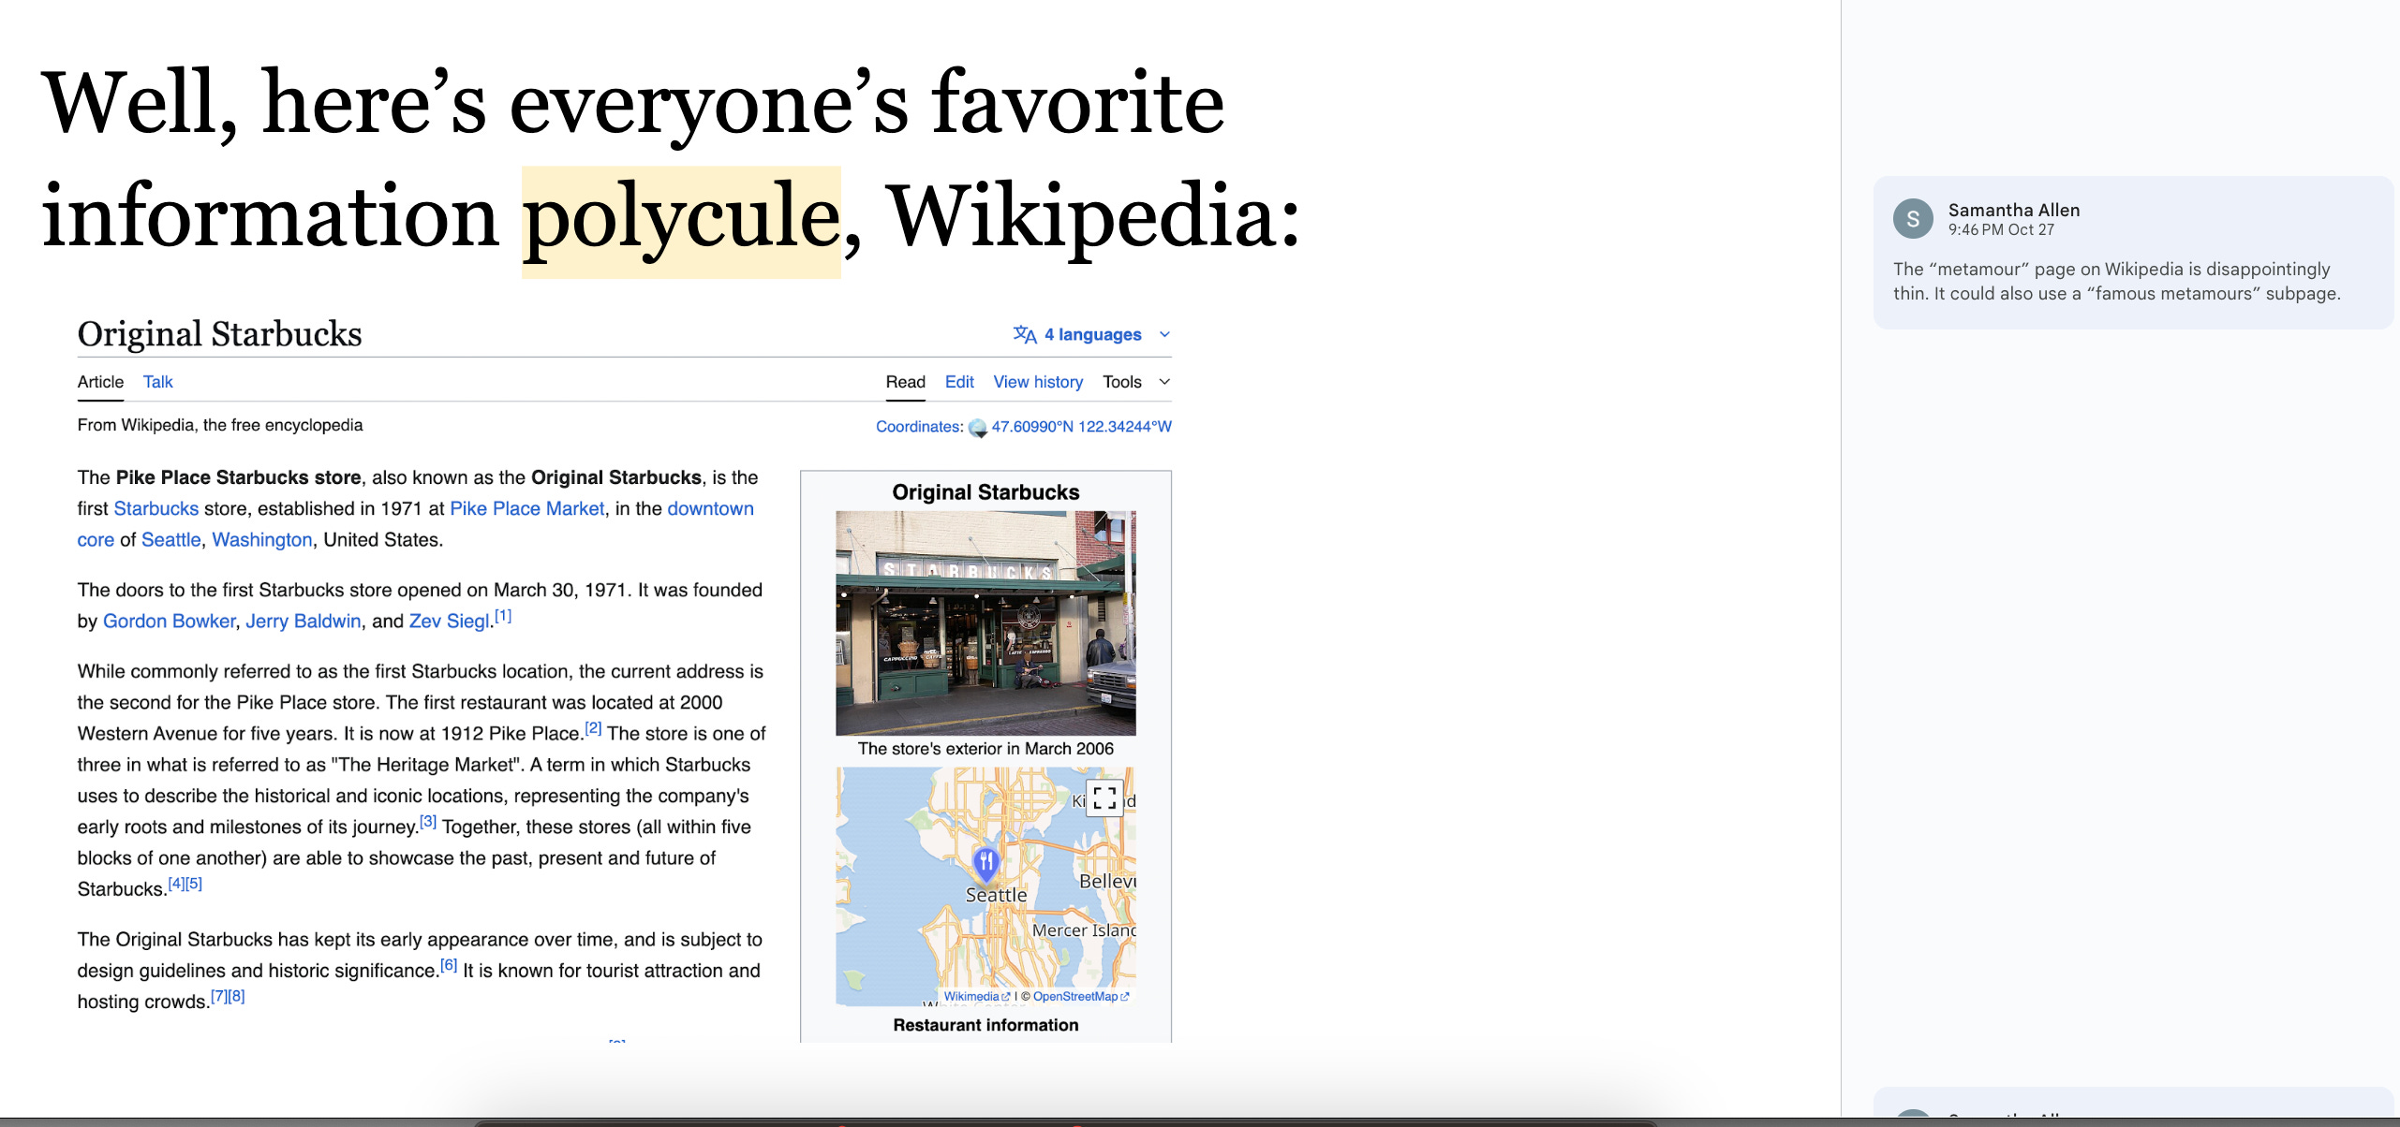Click Samantha Allen's avatar circle
Viewport: 2400px width, 1127px height.
point(1913,219)
